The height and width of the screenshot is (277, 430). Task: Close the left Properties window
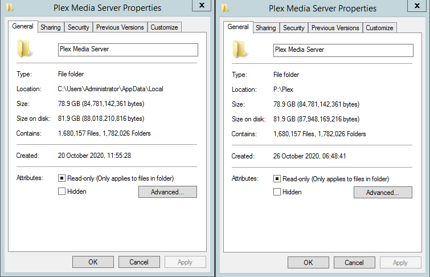click(201, 6)
